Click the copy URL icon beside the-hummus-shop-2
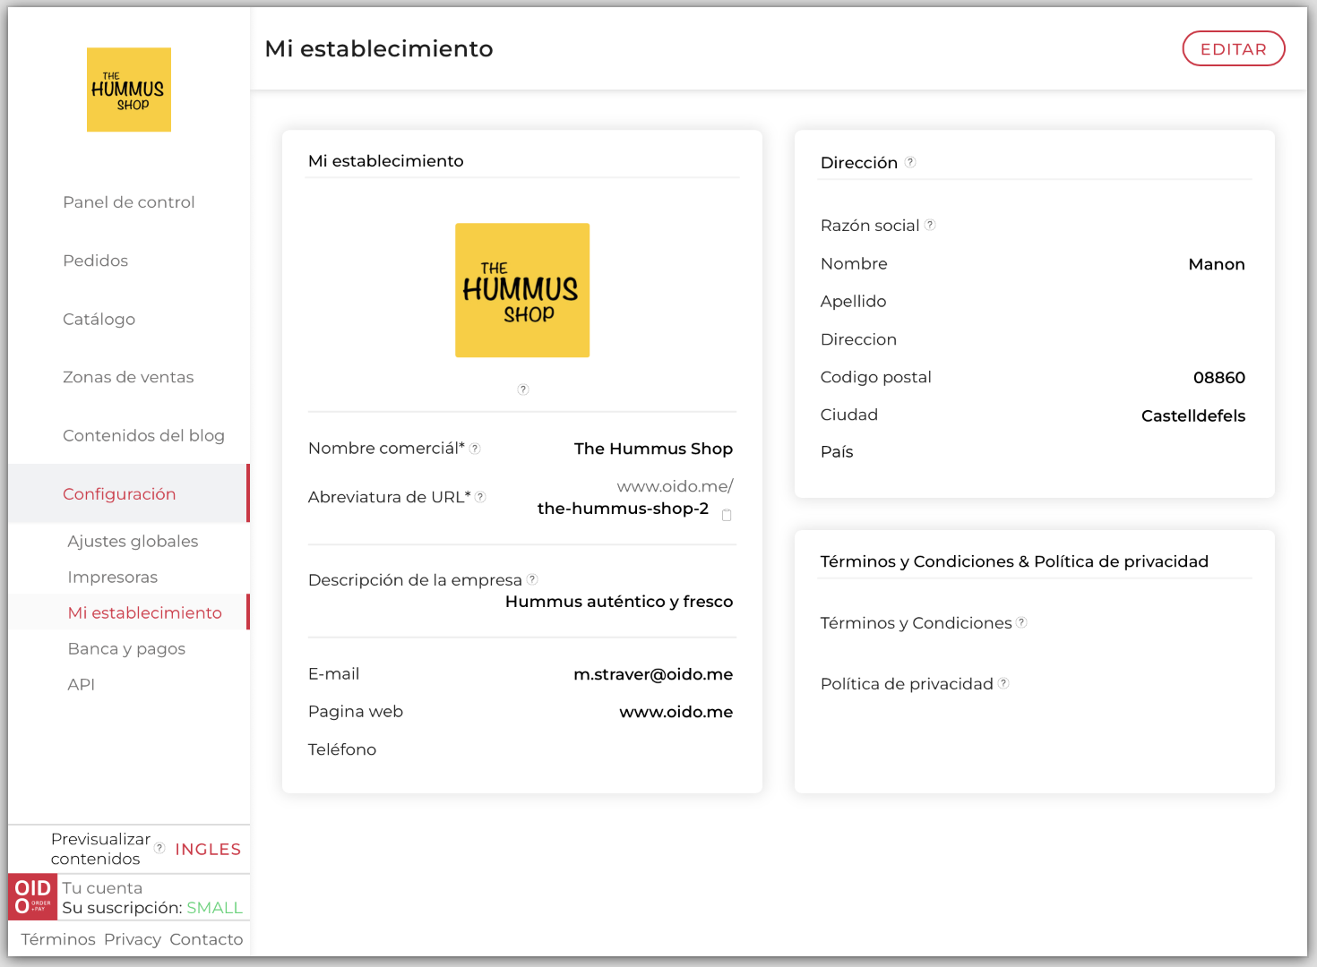This screenshot has width=1317, height=967. [x=727, y=515]
